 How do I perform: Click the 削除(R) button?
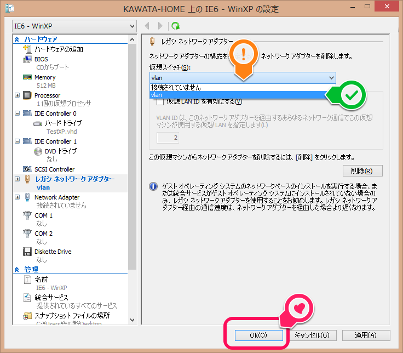(362, 171)
